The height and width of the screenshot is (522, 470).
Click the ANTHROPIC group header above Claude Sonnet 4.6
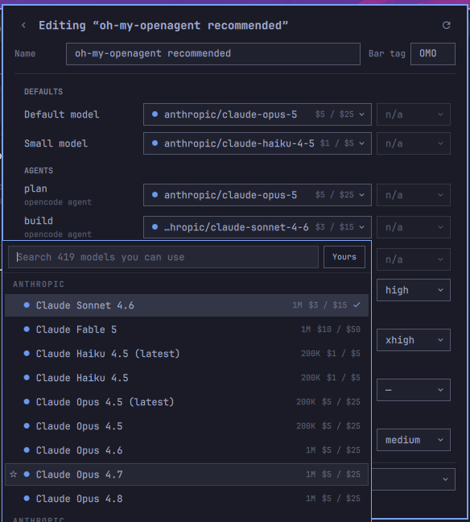point(39,284)
